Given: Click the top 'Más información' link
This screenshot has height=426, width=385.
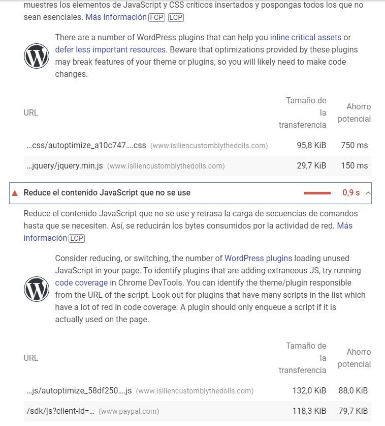Looking at the screenshot, I should pyautogui.click(x=116, y=17).
